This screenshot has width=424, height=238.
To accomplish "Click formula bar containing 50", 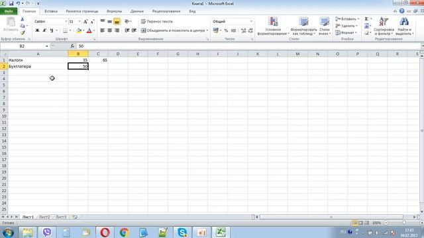I will click(248, 46).
